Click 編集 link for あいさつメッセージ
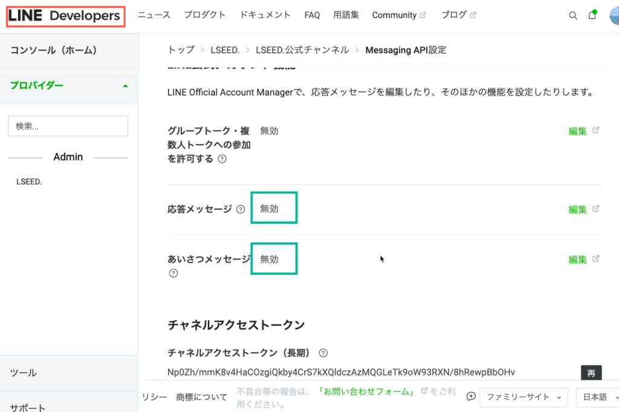This screenshot has width=619, height=412. pos(578,260)
